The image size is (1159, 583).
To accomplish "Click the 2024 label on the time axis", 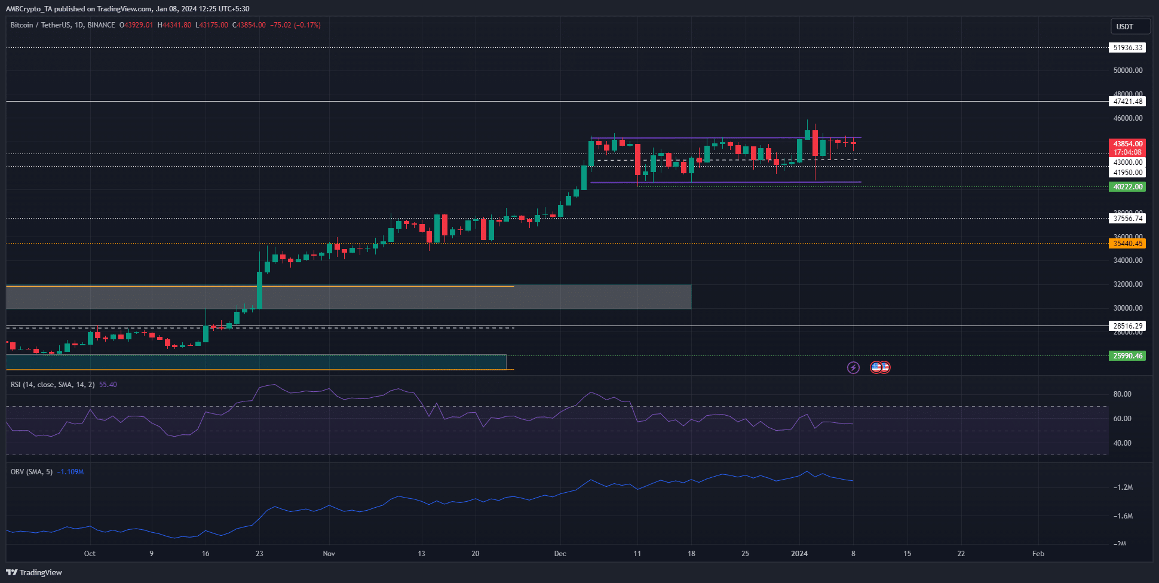I will pyautogui.click(x=799, y=554).
